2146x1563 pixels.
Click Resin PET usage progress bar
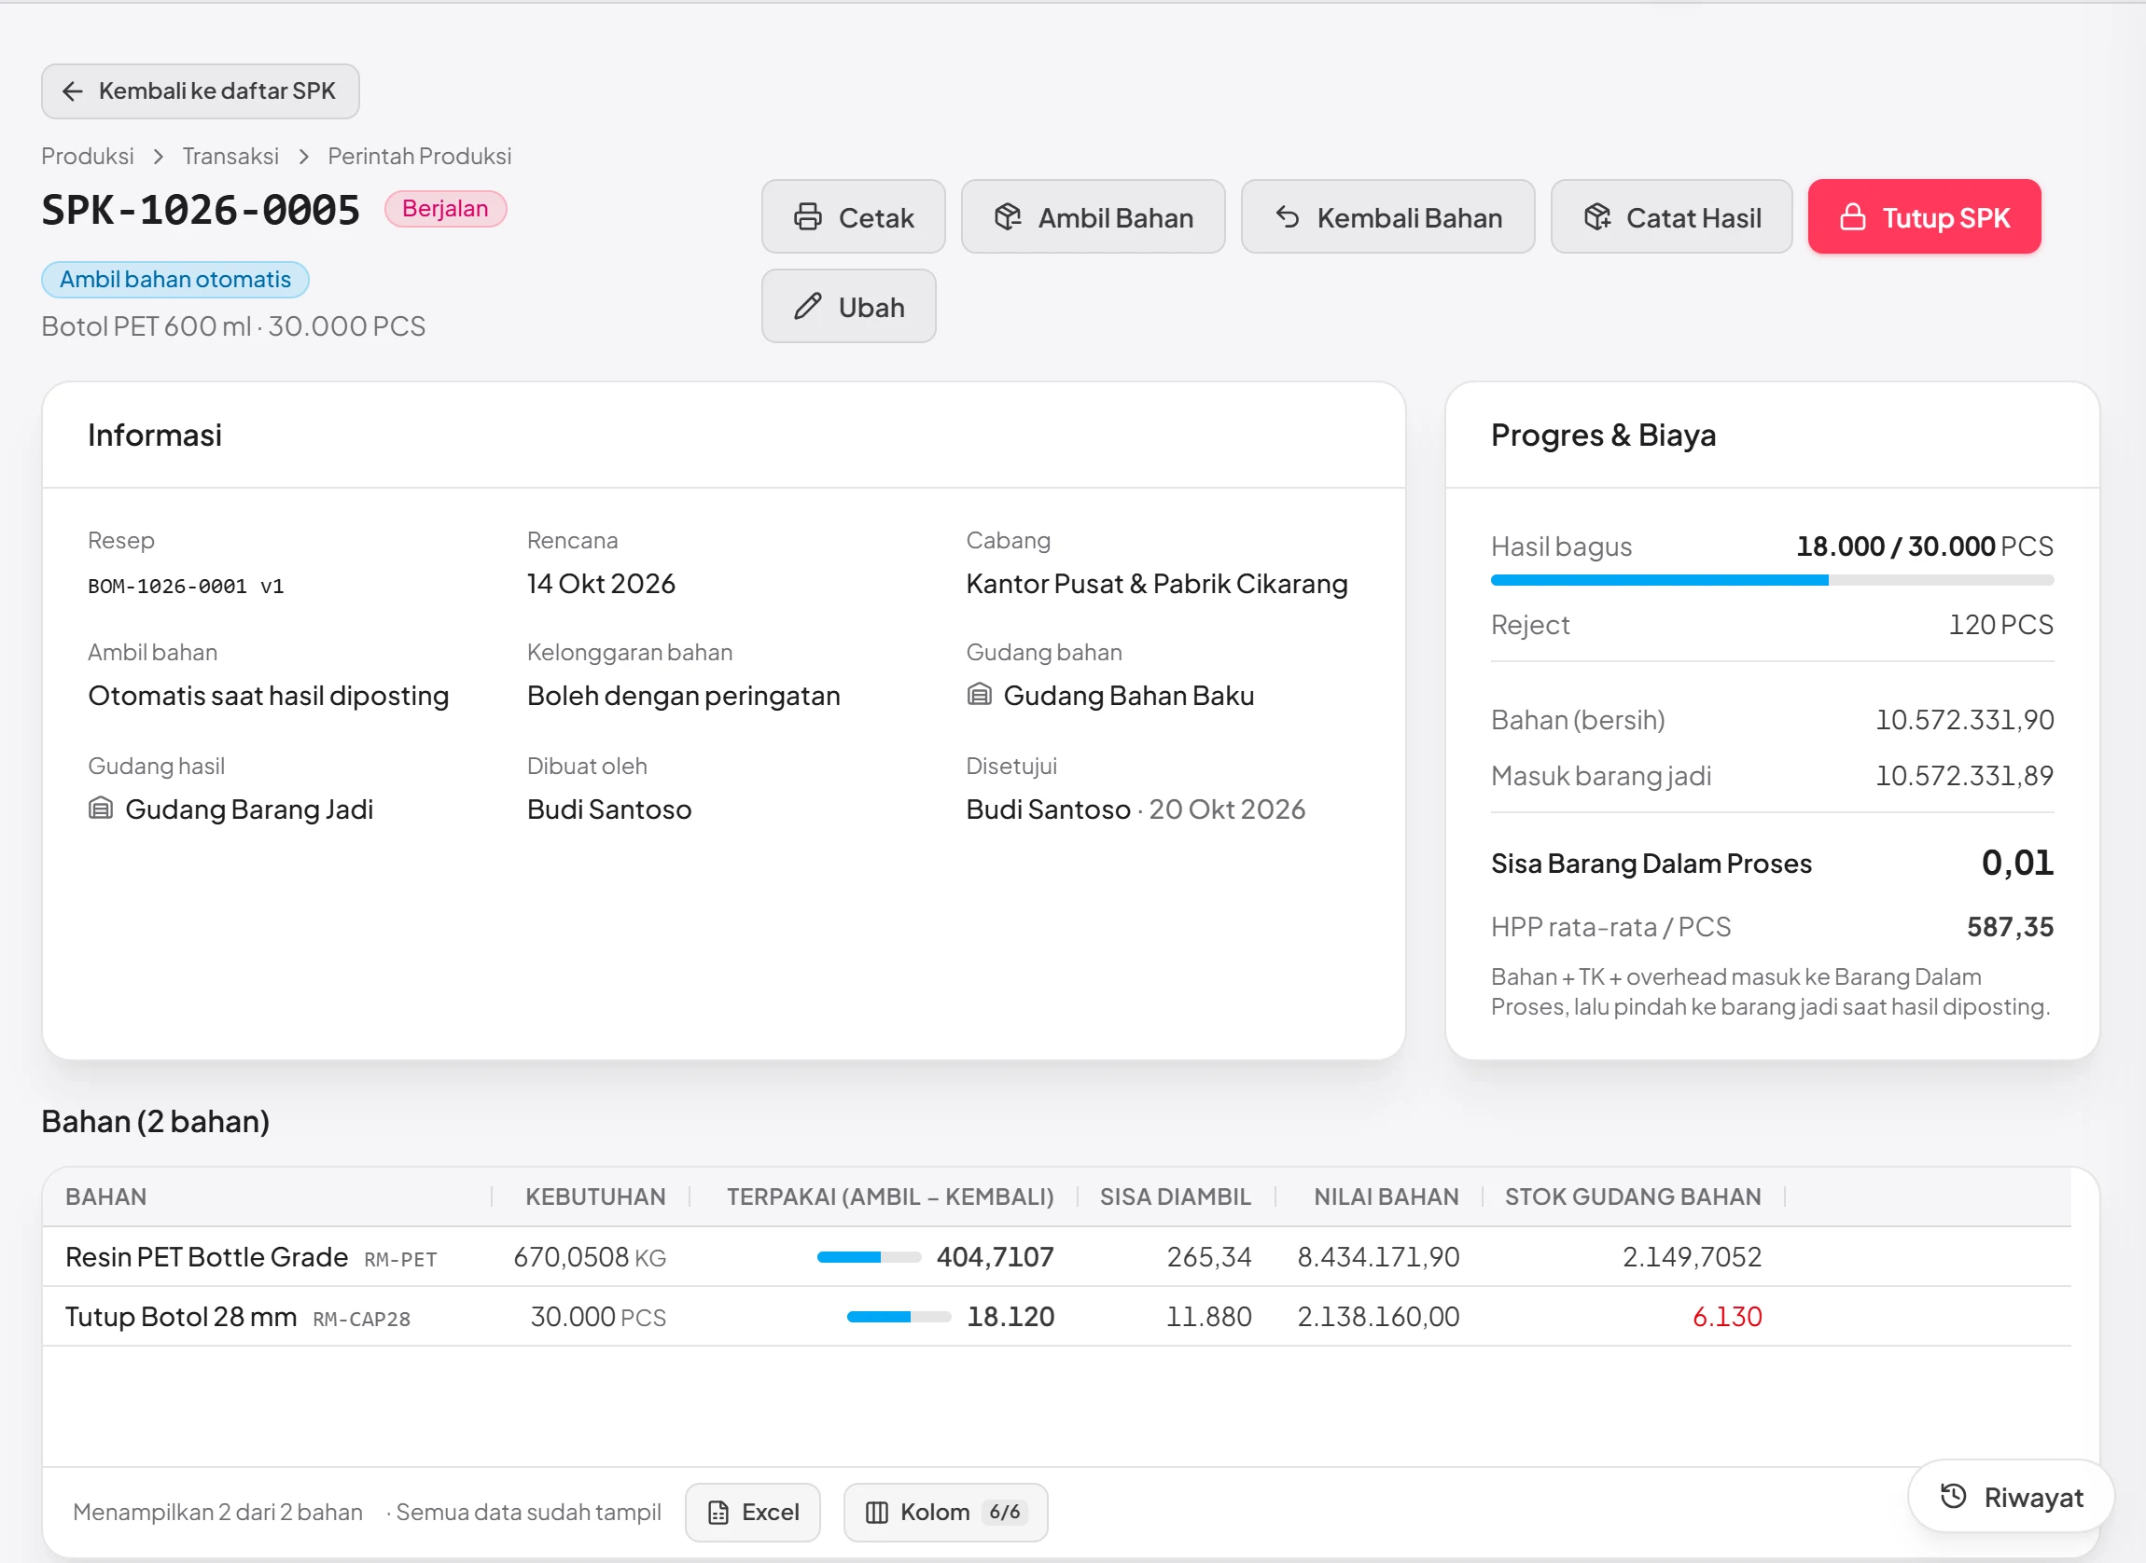(x=869, y=1257)
